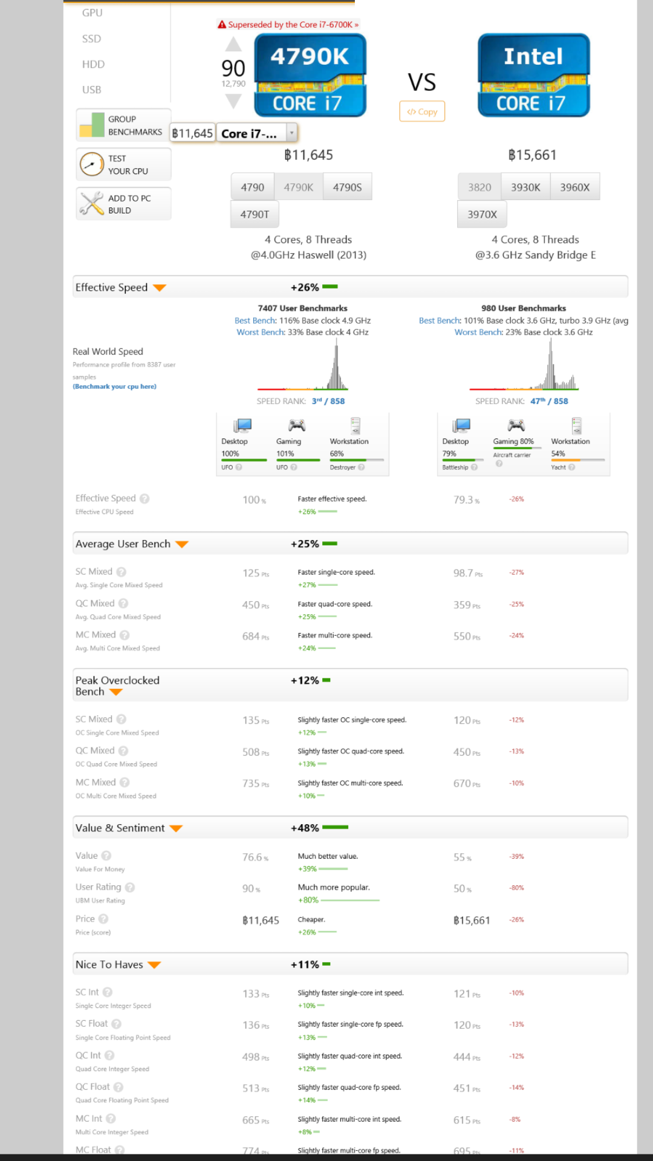Click the 3820 benchmark histogram chart
The image size is (653, 1161).
[524, 365]
